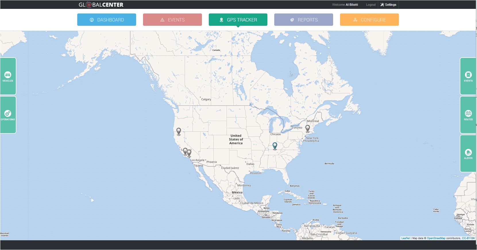Screen dimensions: 477x250
Task: Select the GPS Tracker tab
Action: [x=238, y=20]
